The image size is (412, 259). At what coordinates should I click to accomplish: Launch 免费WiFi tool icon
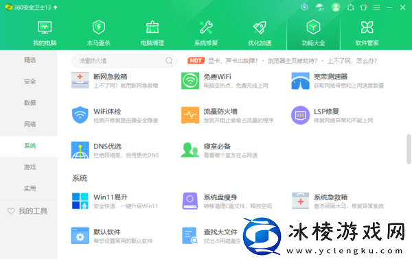point(190,81)
